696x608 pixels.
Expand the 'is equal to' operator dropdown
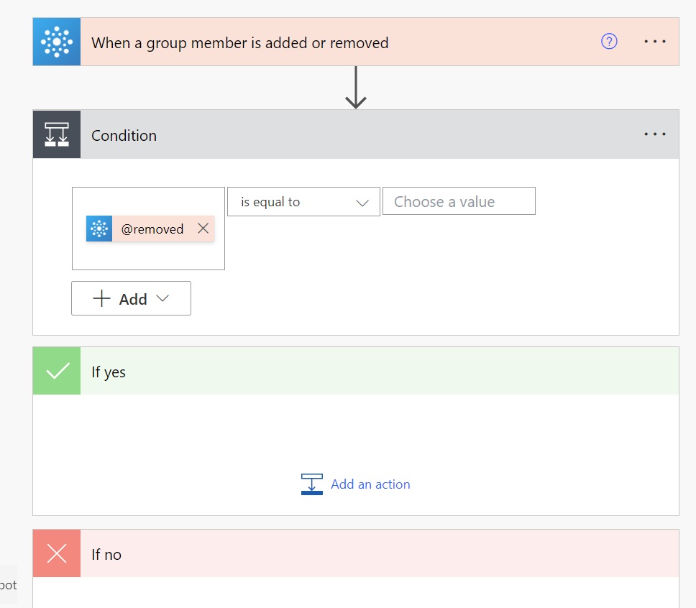tap(303, 202)
